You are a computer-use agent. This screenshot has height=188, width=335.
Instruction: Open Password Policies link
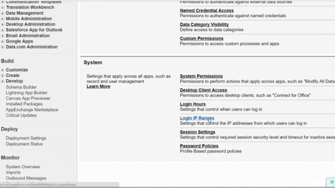click(199, 146)
